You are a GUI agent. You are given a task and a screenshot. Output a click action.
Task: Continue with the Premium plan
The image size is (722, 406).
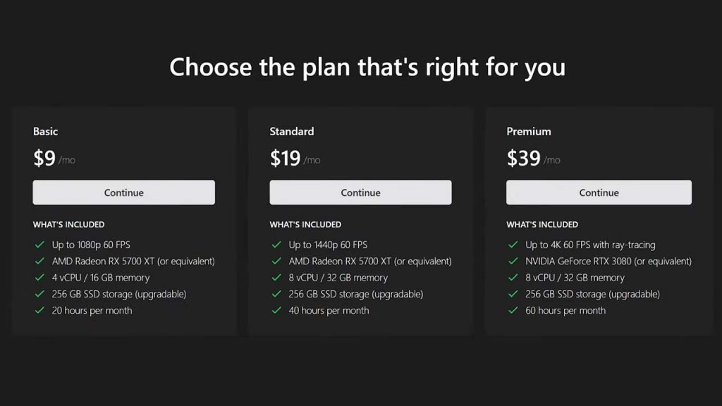tap(599, 192)
